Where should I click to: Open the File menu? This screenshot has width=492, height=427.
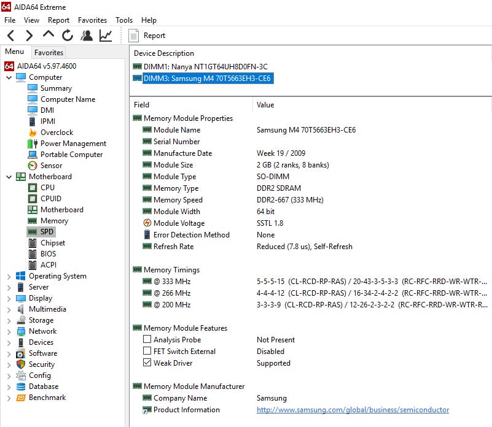(x=10, y=20)
